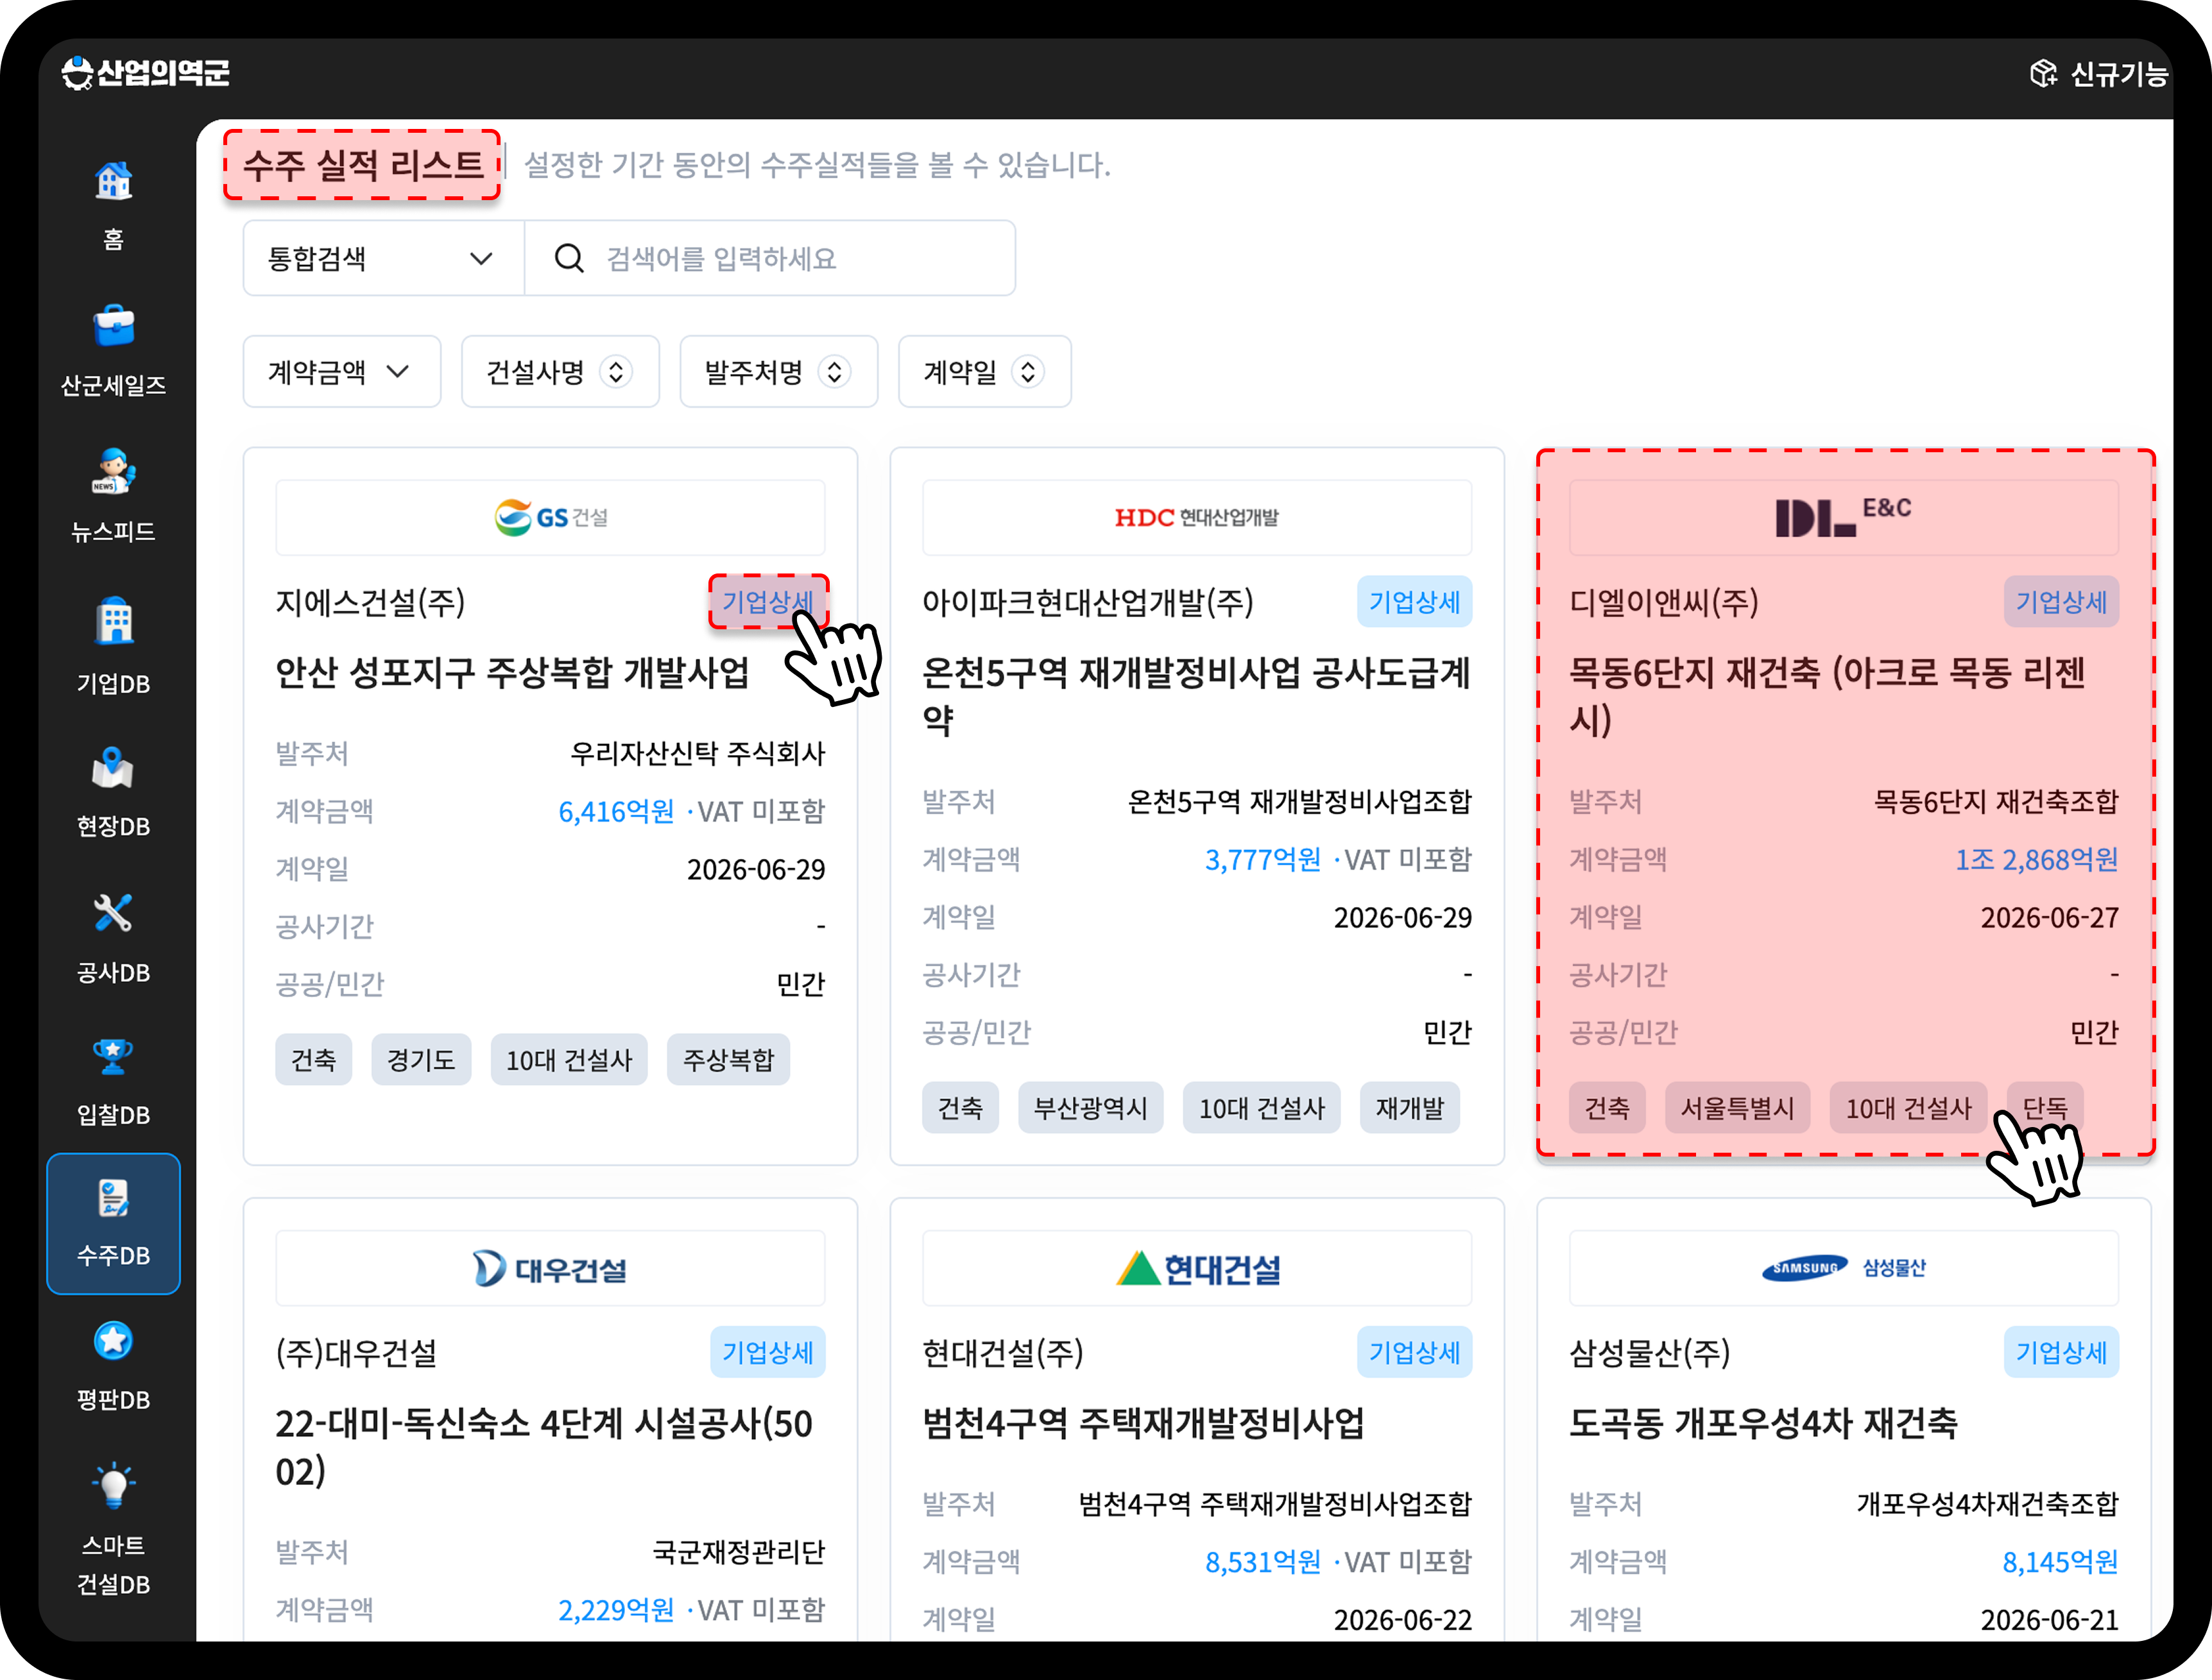The width and height of the screenshot is (2212, 1680).
Task: Click the 삼성물산 Samsung logo
Action: (1844, 1268)
